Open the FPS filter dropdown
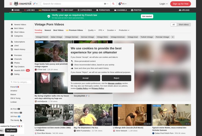 101,30
